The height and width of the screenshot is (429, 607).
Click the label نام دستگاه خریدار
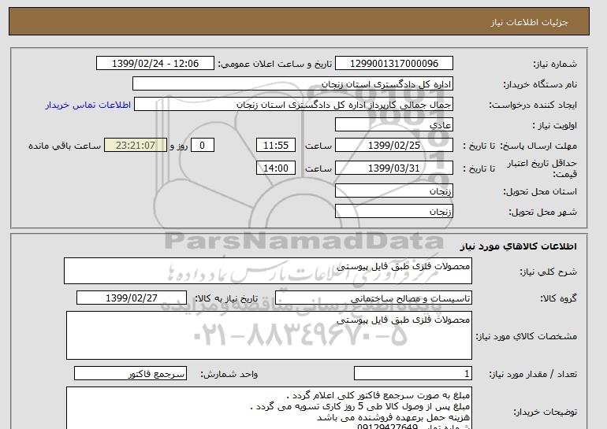[540, 85]
